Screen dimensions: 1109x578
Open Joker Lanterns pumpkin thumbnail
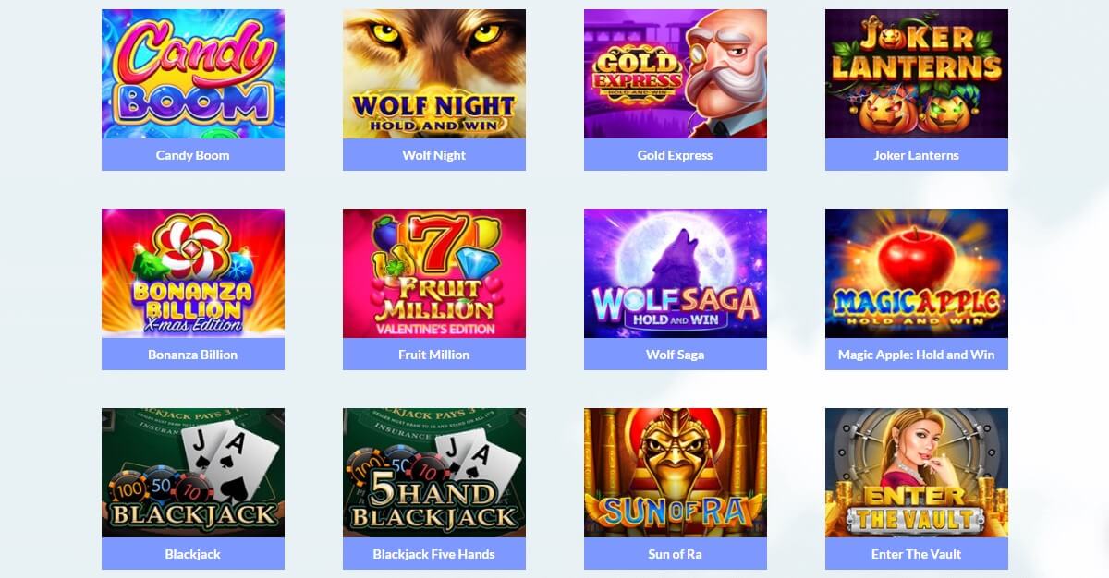click(917, 74)
